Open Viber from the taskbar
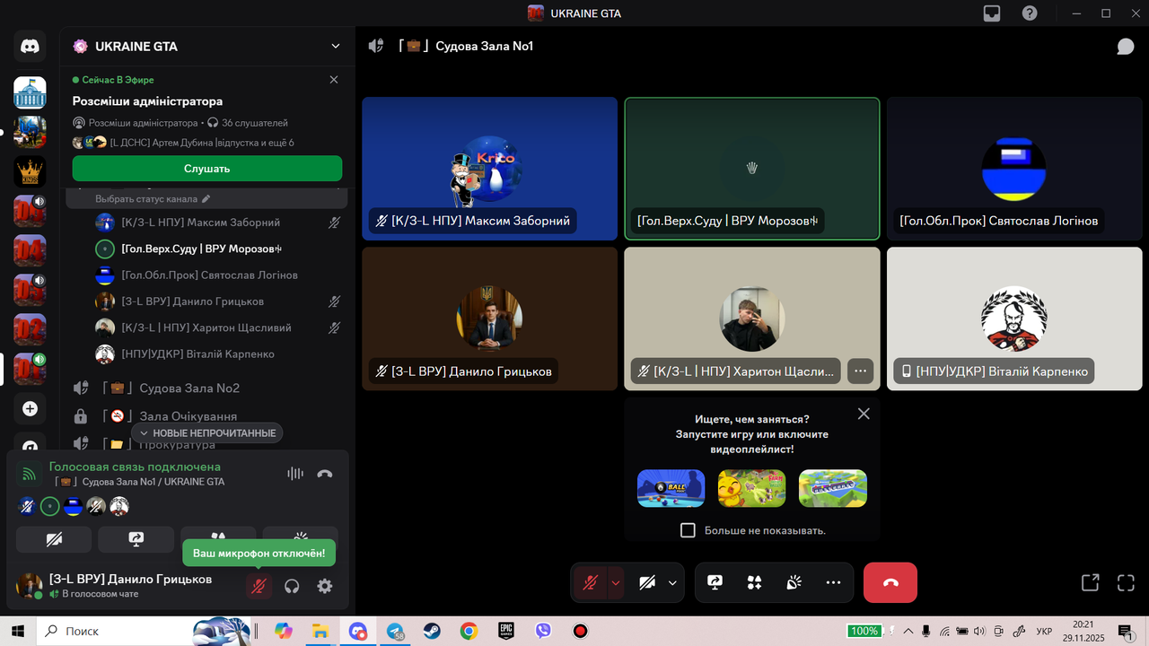1149x646 pixels. (543, 631)
